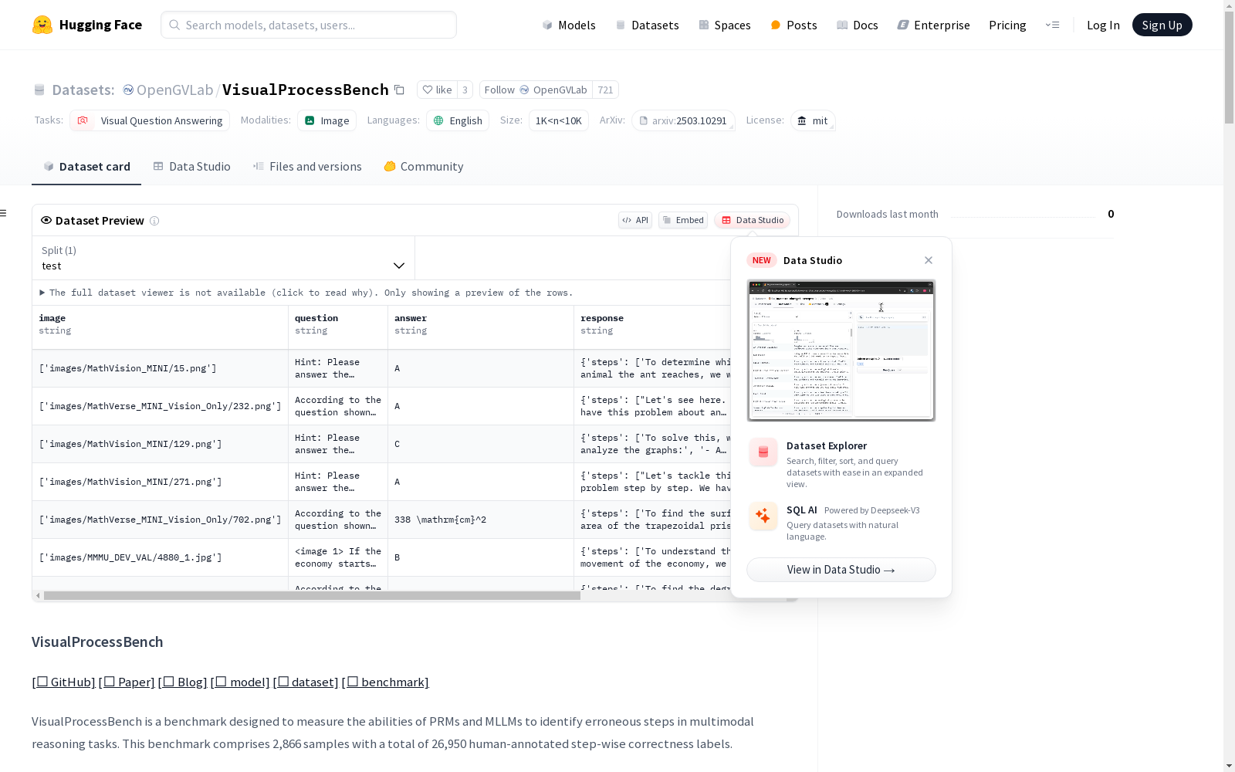Click the Log In link
The image size is (1235, 772).
1103,25
